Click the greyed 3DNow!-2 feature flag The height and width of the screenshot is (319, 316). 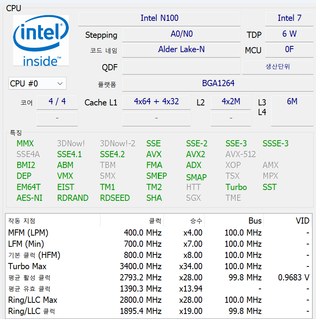(117, 144)
